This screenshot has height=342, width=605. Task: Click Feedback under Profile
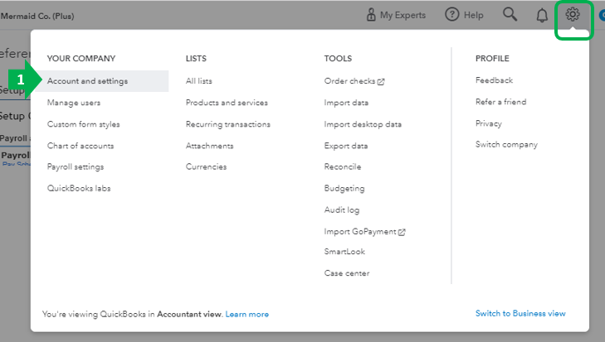(x=494, y=80)
